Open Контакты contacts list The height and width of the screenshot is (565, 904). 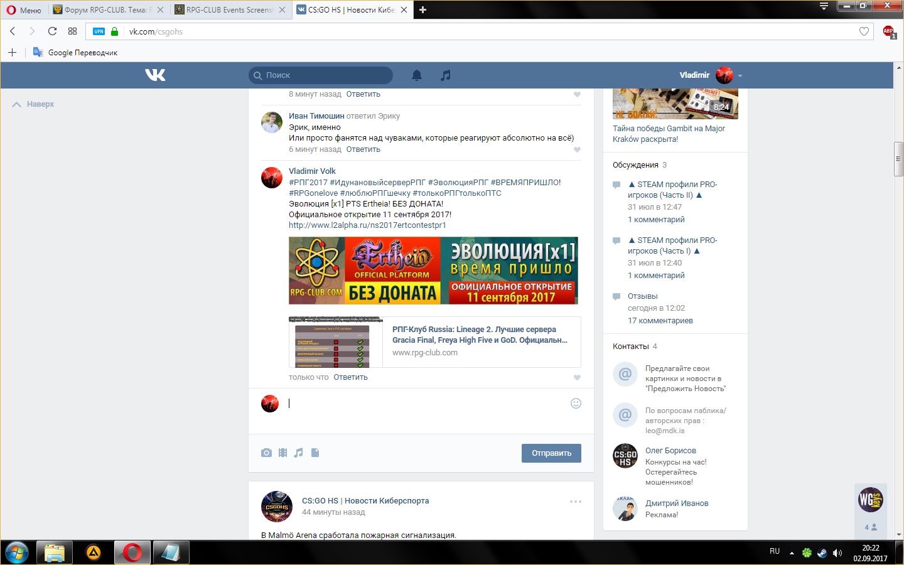point(631,347)
